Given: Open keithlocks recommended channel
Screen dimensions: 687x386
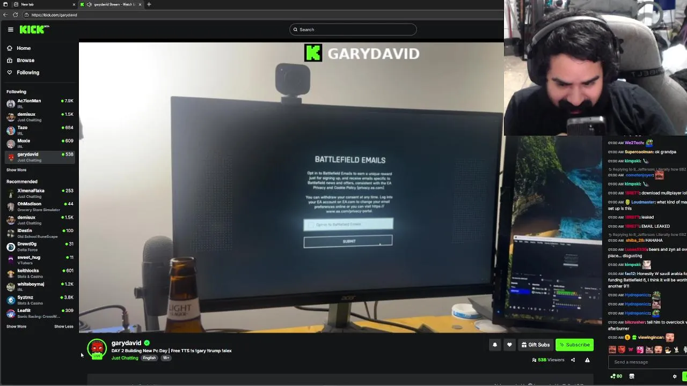Looking at the screenshot, I should pos(40,273).
